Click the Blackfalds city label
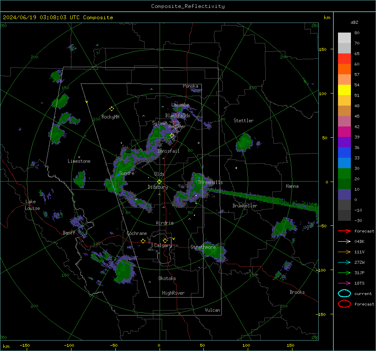This screenshot has width=376, height=351. (x=178, y=116)
